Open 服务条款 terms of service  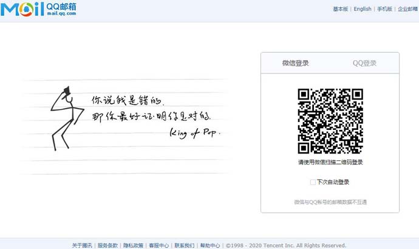coord(108,245)
